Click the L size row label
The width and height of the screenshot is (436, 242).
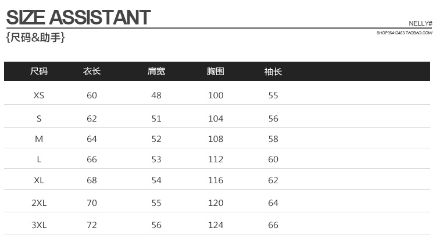point(39,159)
